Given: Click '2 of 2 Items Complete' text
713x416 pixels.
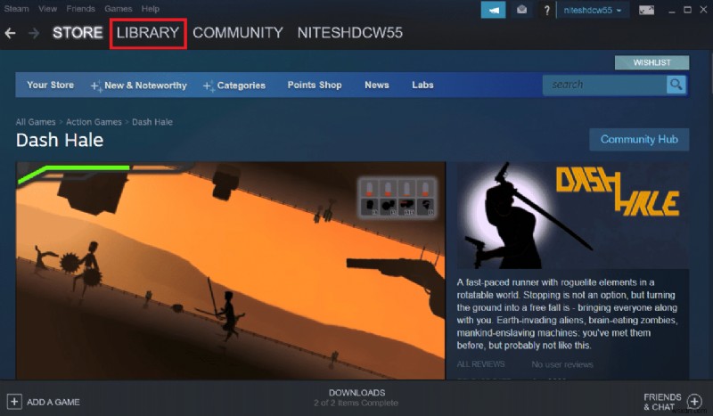Looking at the screenshot, I should 356,403.
